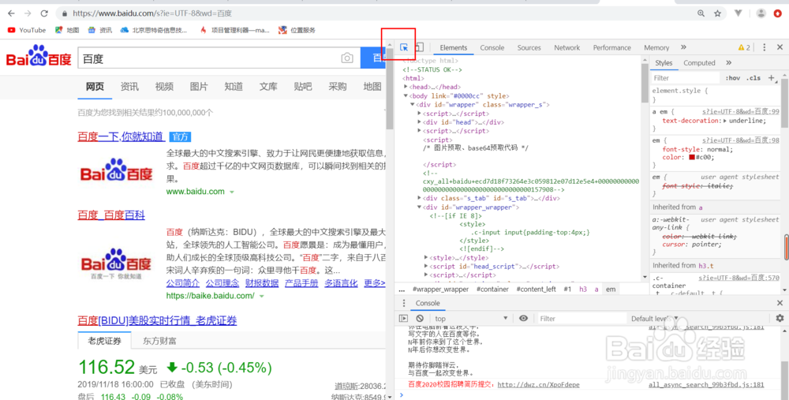The width and height of the screenshot is (789, 400).
Task: Select the h3 breadcrumb item
Action: (x=583, y=290)
